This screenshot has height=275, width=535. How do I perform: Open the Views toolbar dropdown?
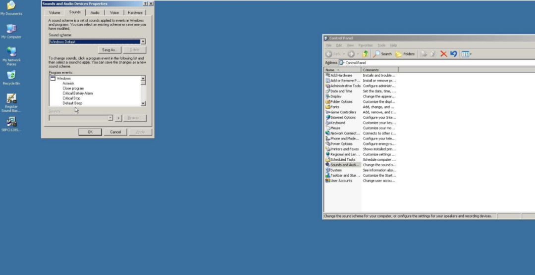point(467,54)
